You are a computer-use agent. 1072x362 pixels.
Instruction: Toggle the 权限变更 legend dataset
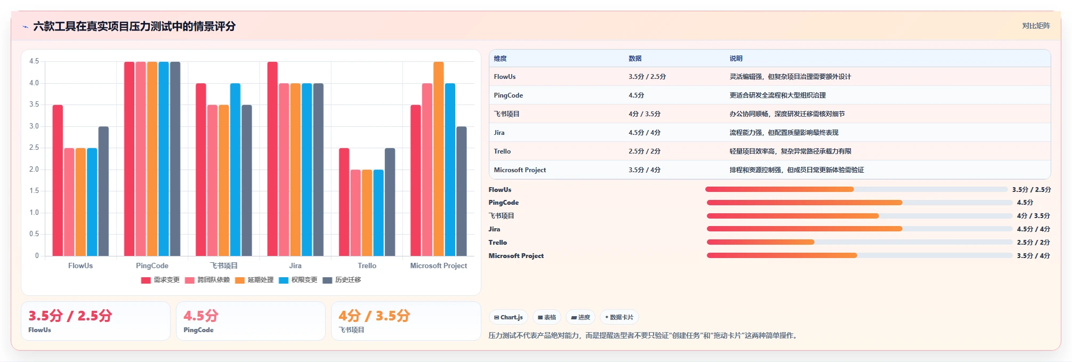click(298, 280)
